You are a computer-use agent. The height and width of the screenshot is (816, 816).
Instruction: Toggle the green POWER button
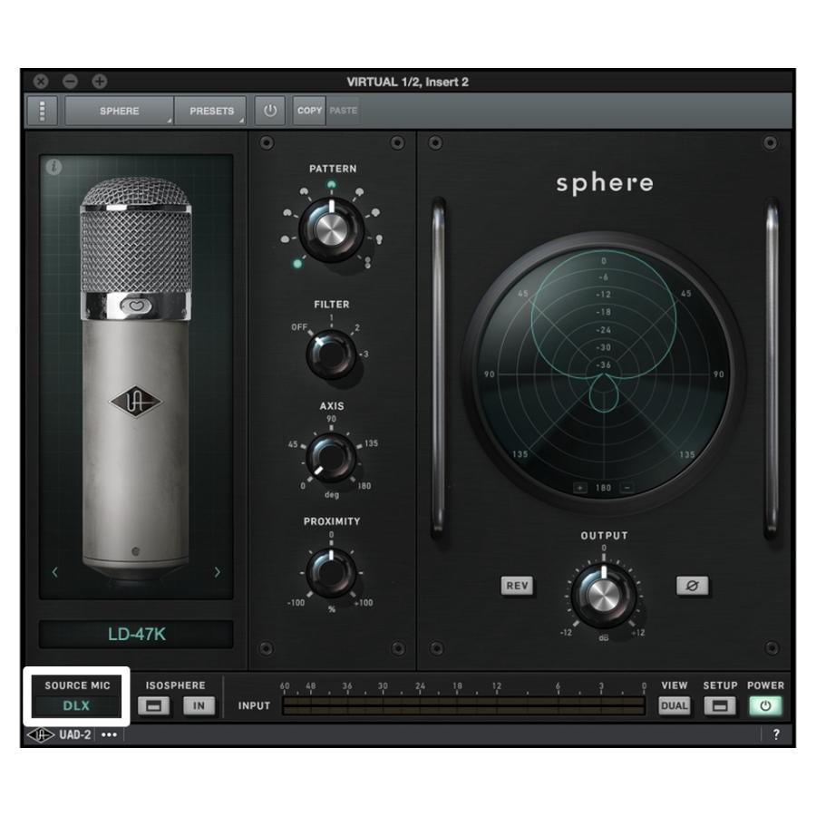[x=765, y=705]
